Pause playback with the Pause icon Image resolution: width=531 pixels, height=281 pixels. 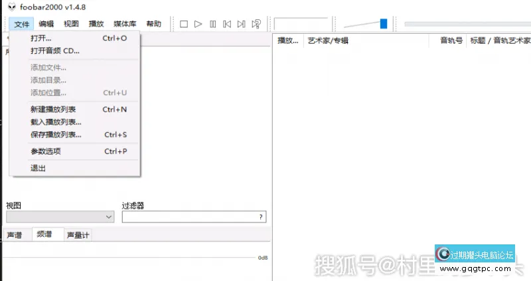(212, 24)
